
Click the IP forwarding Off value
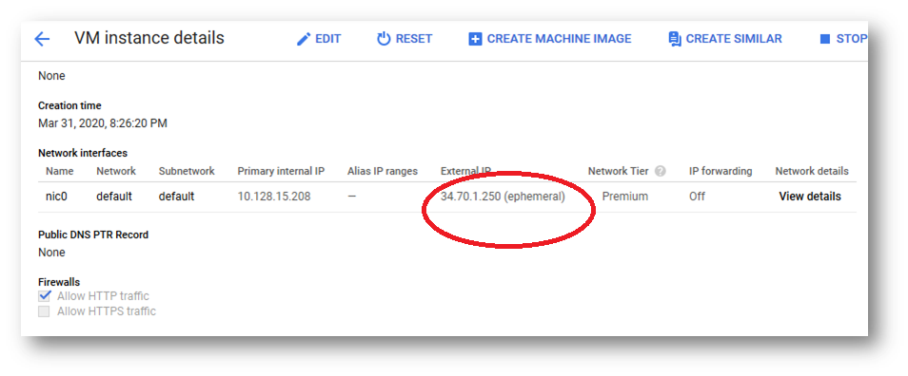(697, 197)
